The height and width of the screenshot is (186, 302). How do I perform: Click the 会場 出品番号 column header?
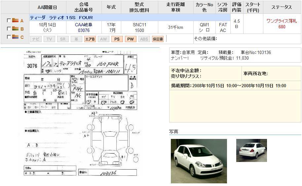pos(84,7)
